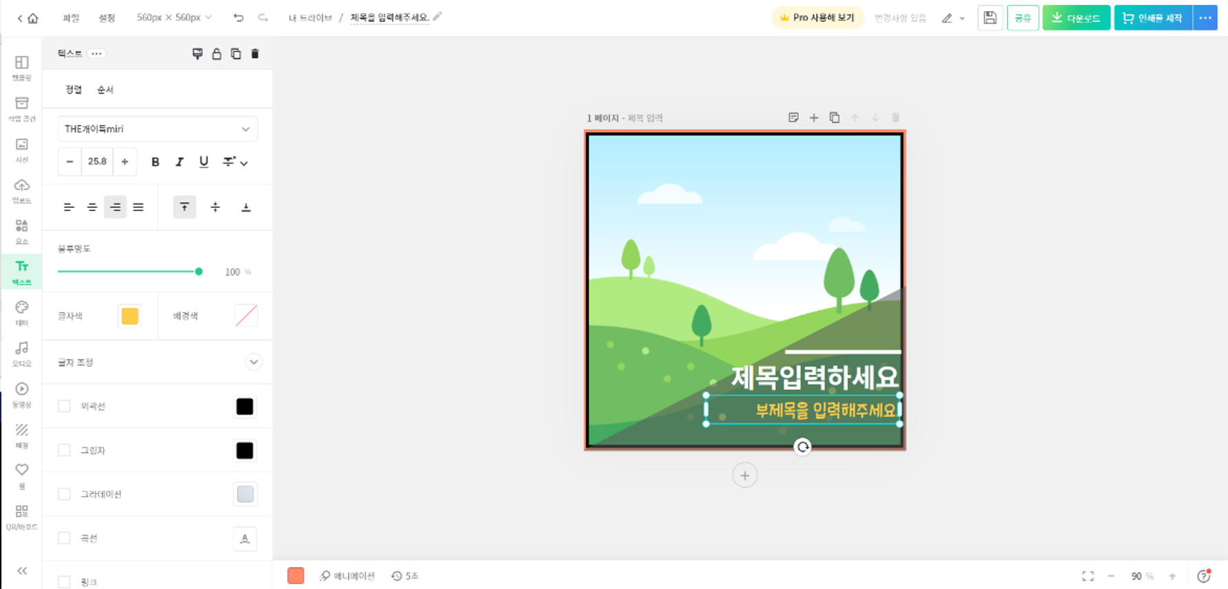
Task: Click the font size field 25.8
Action: tap(97, 162)
